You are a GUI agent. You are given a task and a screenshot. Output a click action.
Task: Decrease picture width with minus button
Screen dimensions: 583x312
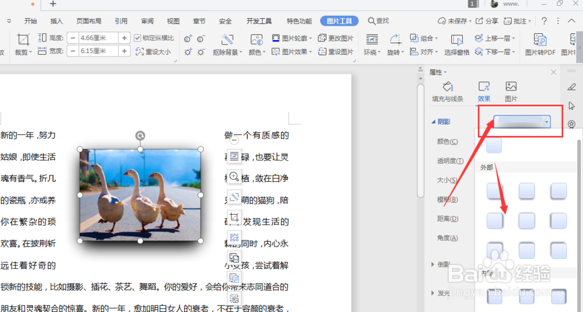73,51
